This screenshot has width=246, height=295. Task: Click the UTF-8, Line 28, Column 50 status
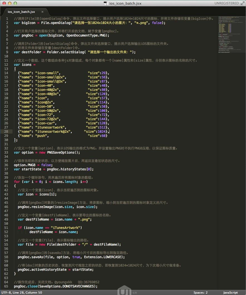(x=22, y=292)
